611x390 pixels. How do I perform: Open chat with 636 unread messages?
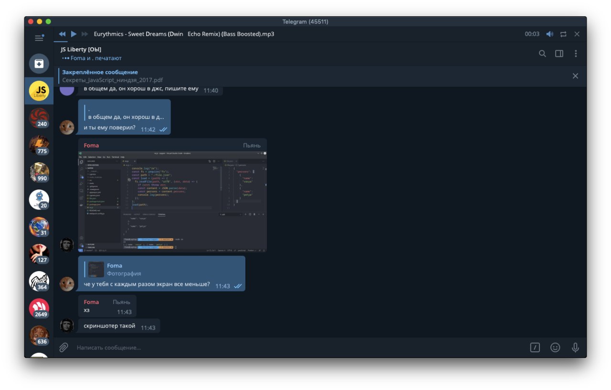(39, 336)
